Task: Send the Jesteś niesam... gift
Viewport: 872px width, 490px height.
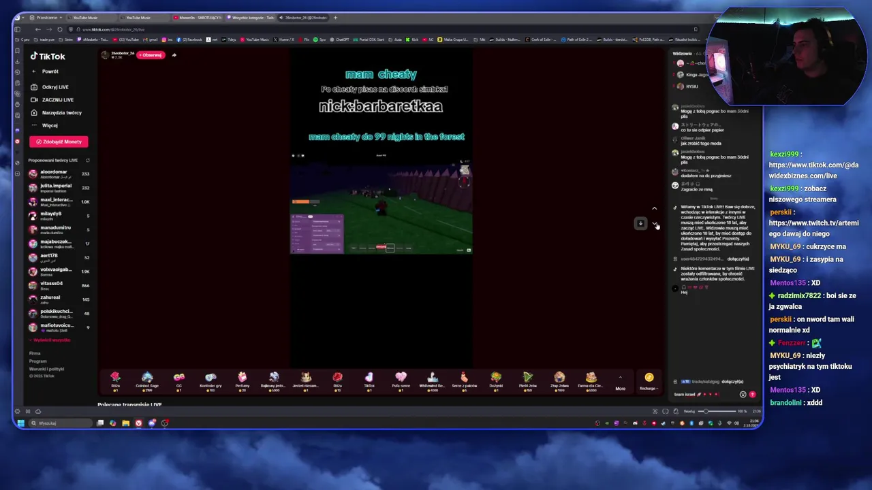Action: click(306, 380)
